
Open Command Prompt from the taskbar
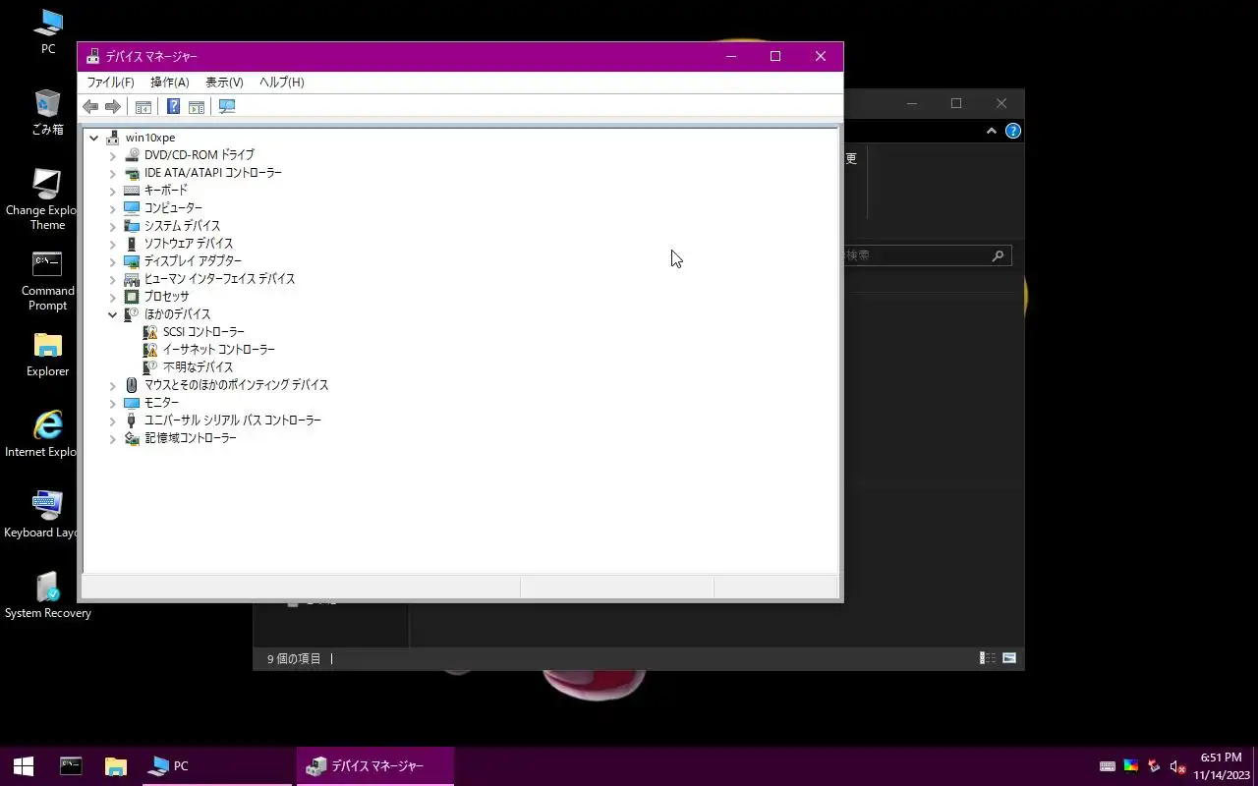[71, 766]
